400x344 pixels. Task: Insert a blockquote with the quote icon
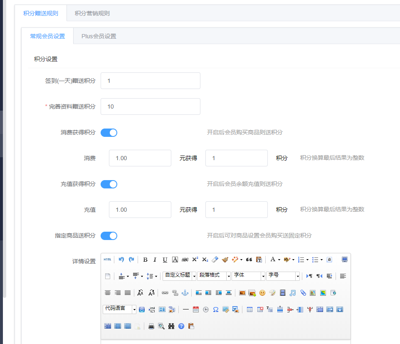coord(249,260)
